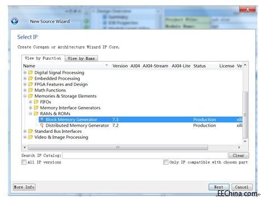Image resolution: width=261 pixels, height=201 pixels.
Task: Click the horizontal scrollbar right arrow
Action: tap(239, 147)
